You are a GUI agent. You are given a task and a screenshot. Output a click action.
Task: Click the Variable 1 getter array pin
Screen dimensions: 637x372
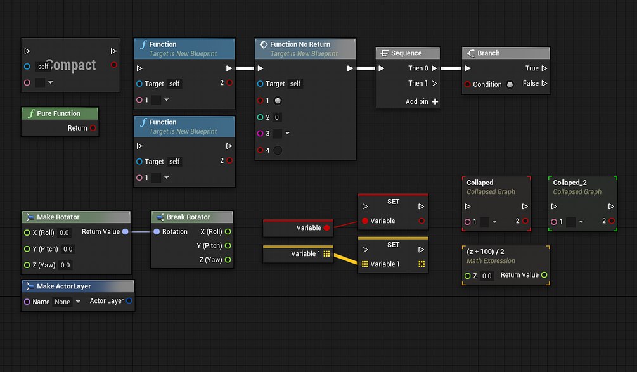[x=326, y=254]
